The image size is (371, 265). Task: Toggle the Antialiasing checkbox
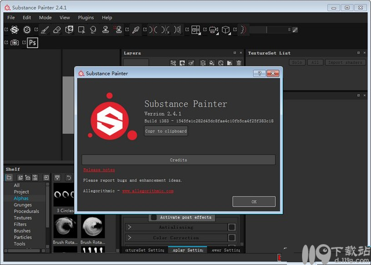click(x=232, y=227)
